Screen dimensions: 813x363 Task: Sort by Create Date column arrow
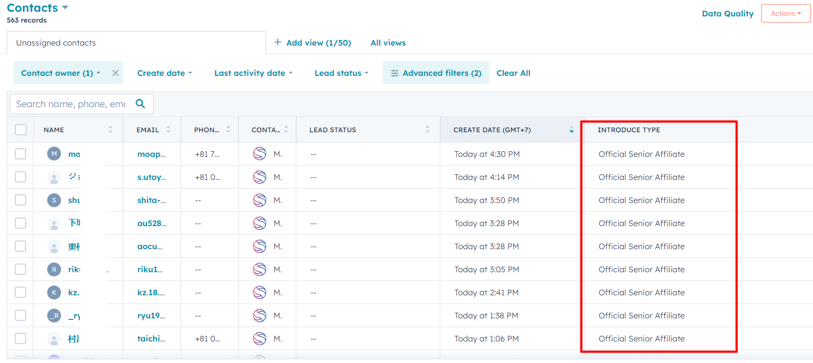[x=571, y=130]
